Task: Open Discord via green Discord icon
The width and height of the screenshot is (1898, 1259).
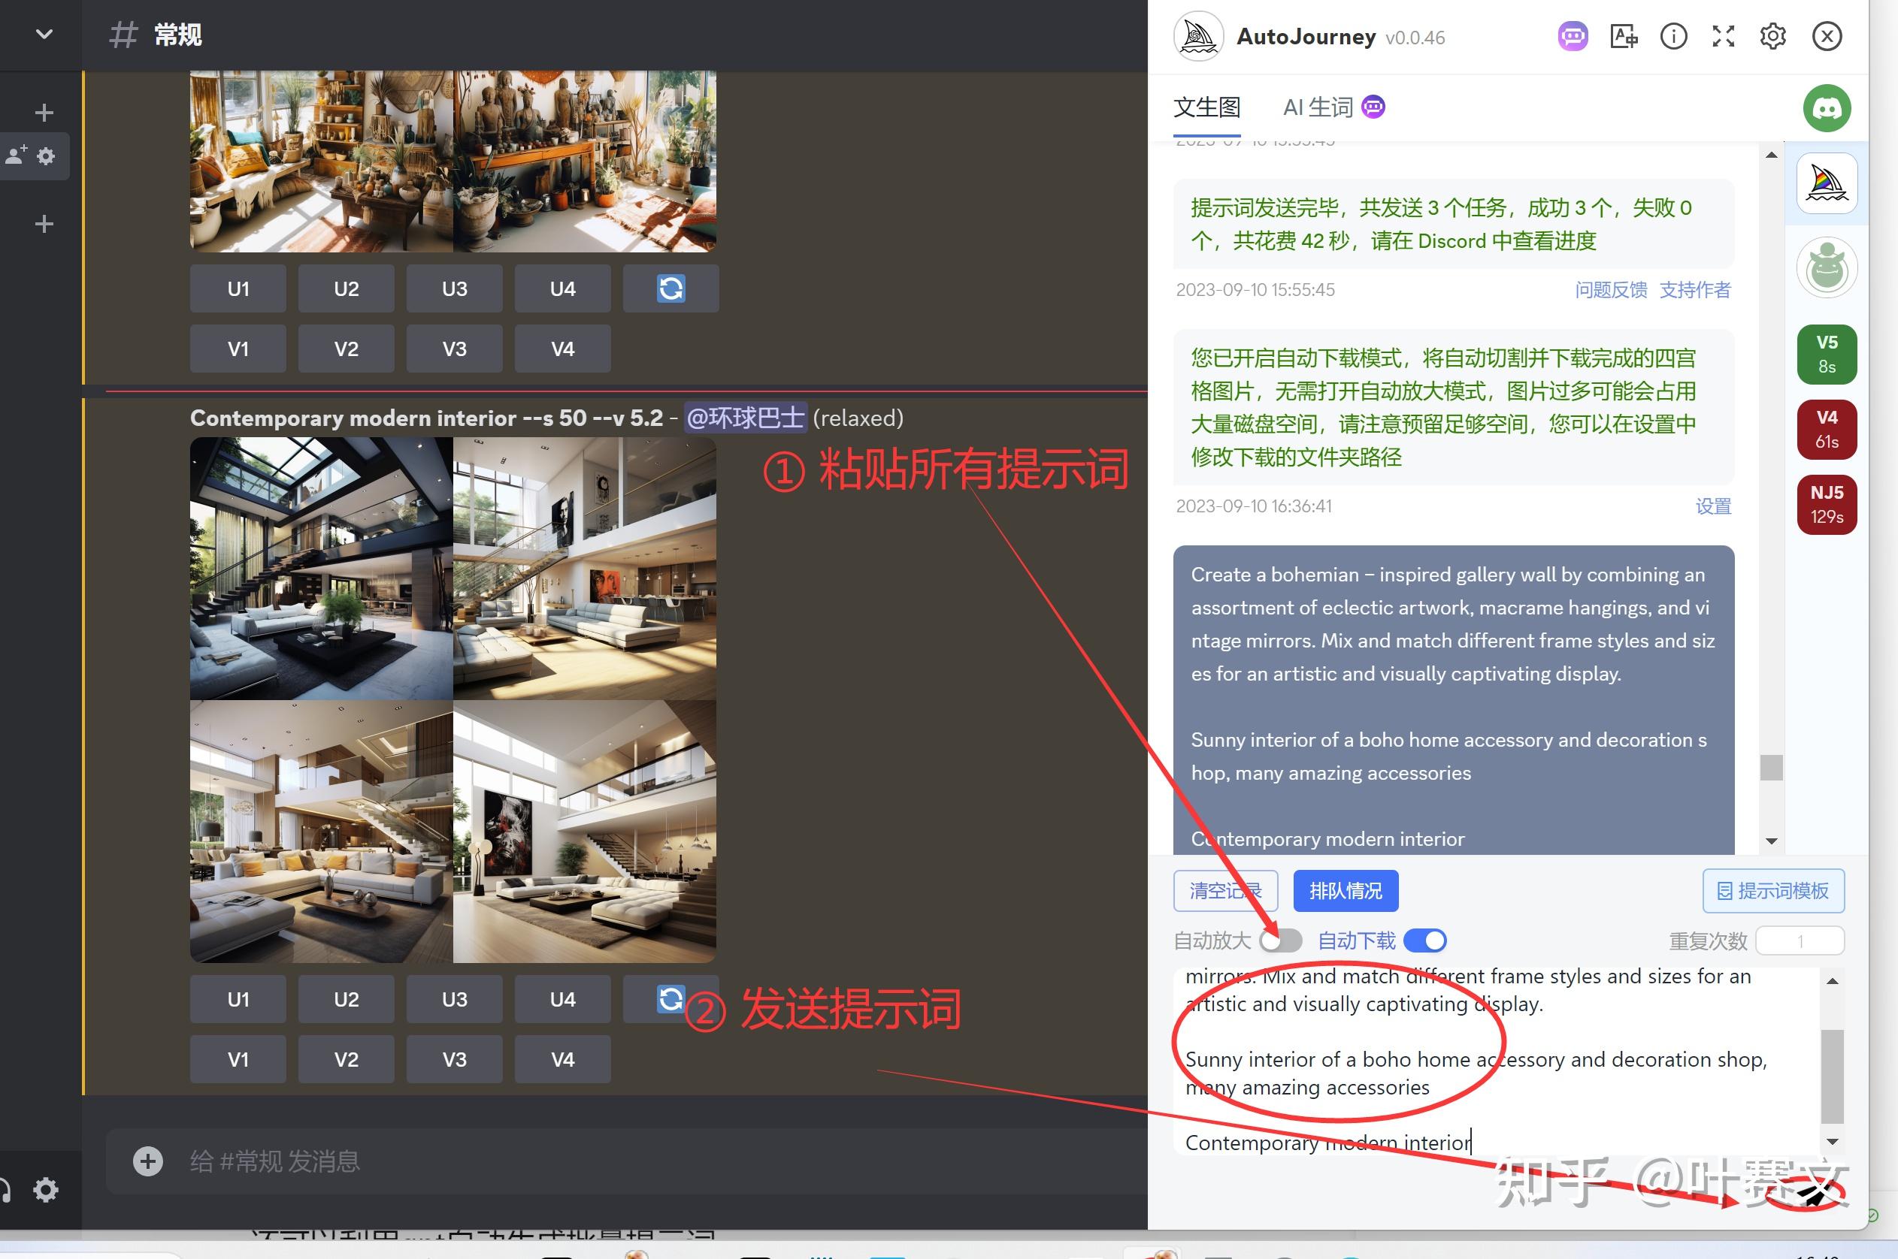Action: (x=1827, y=107)
